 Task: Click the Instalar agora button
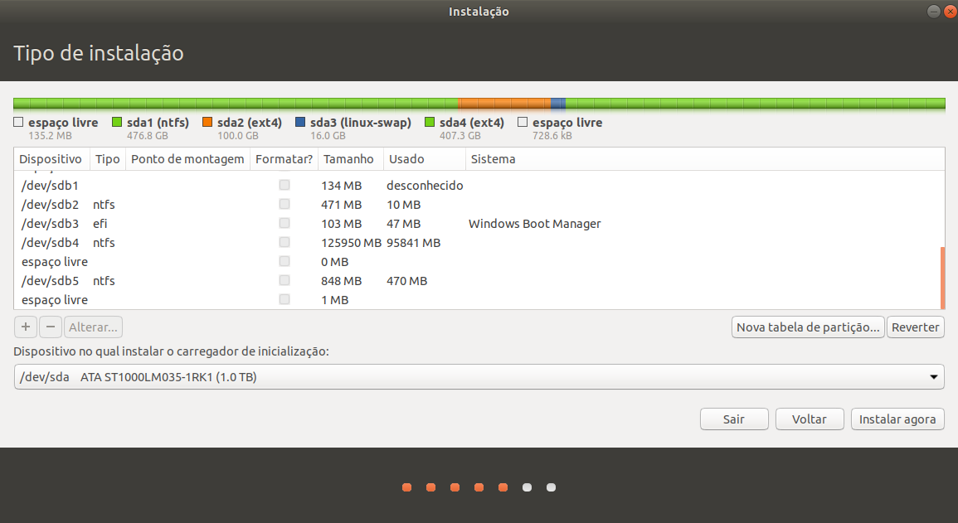click(897, 419)
